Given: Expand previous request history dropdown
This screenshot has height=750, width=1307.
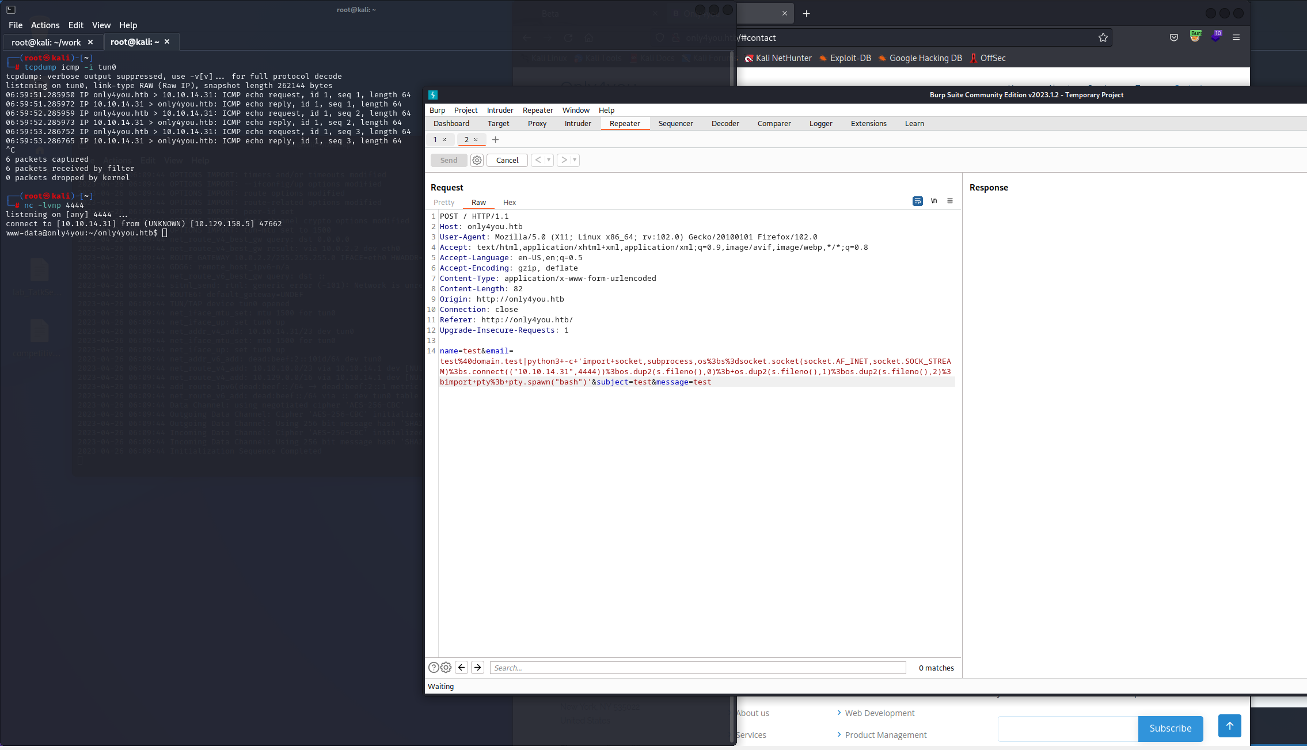Looking at the screenshot, I should coord(549,161).
